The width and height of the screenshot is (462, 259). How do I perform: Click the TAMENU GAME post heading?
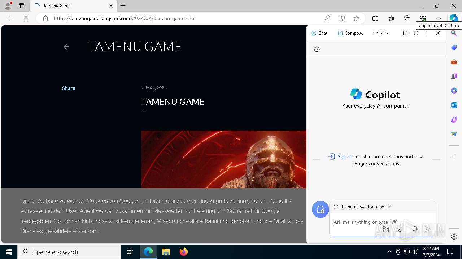[x=173, y=102]
